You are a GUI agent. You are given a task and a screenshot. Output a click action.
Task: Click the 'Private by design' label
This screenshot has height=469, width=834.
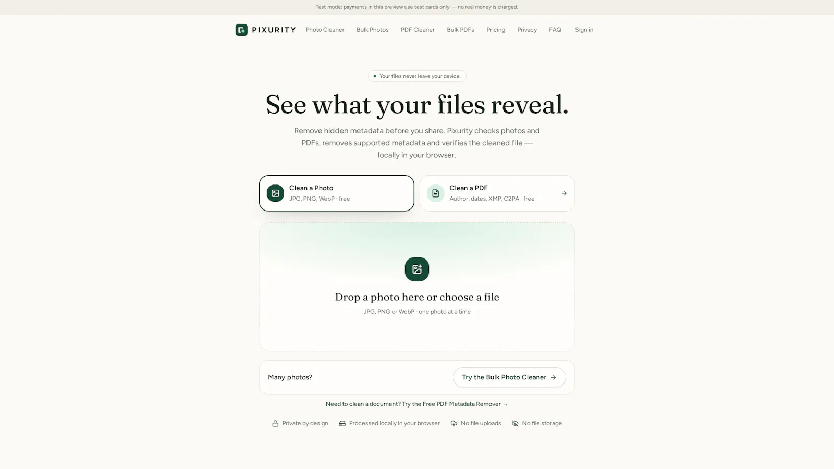pos(305,423)
